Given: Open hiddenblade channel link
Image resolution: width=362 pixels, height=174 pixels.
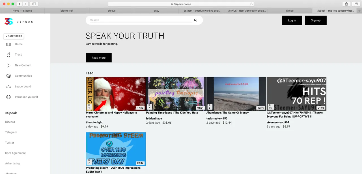Looking at the screenshot, I should click(x=154, y=119).
